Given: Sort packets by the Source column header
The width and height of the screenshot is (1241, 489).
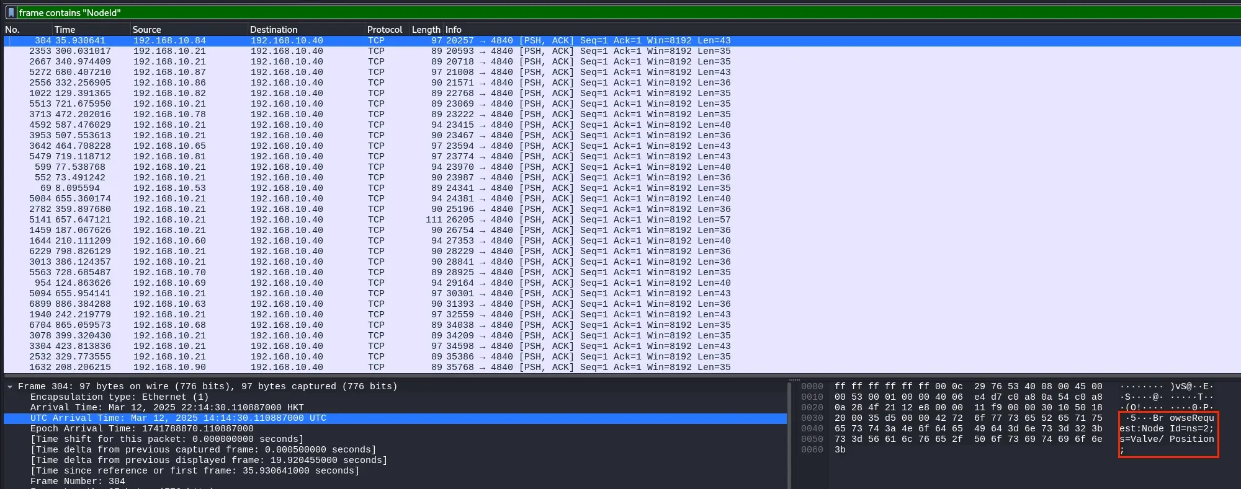Looking at the screenshot, I should click(x=188, y=29).
